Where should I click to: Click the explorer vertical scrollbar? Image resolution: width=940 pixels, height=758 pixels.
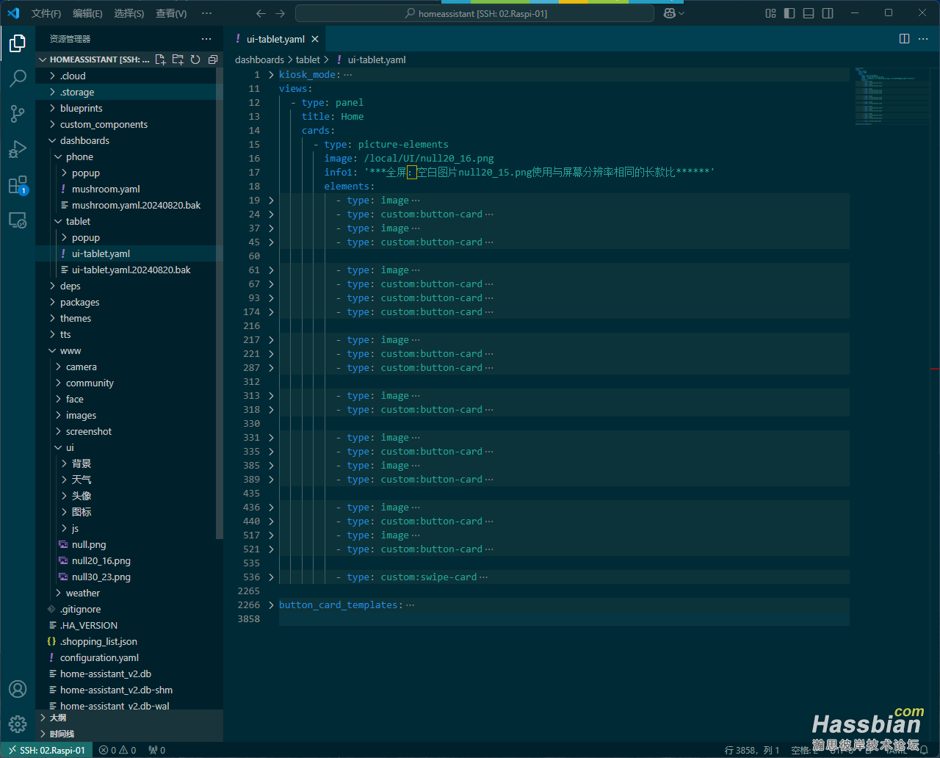[x=219, y=303]
